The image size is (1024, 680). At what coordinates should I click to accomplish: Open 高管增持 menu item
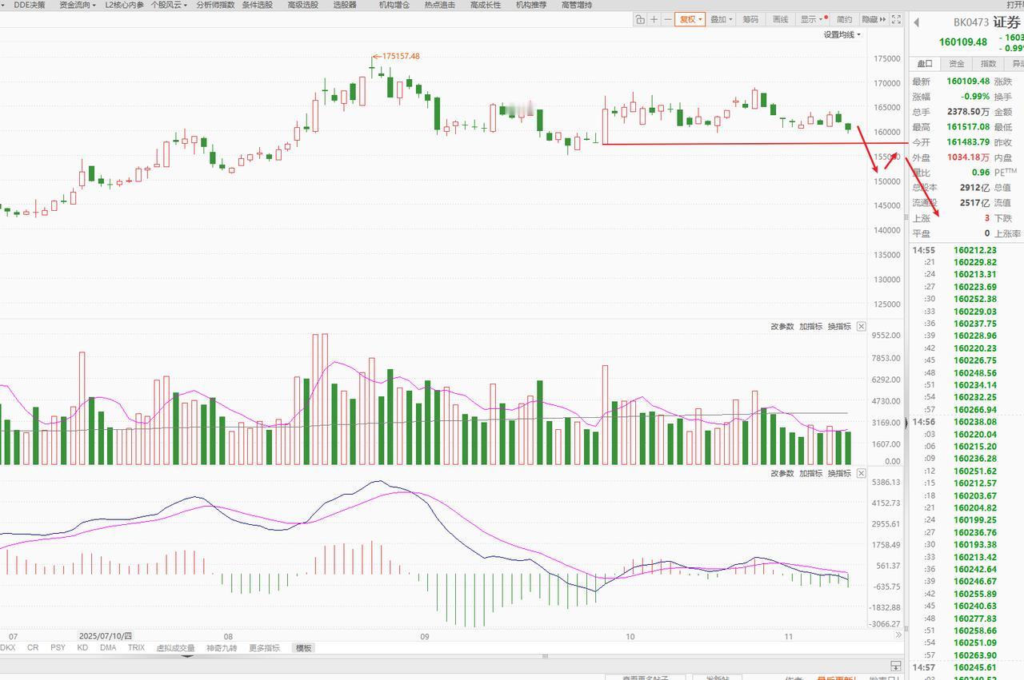pos(577,5)
